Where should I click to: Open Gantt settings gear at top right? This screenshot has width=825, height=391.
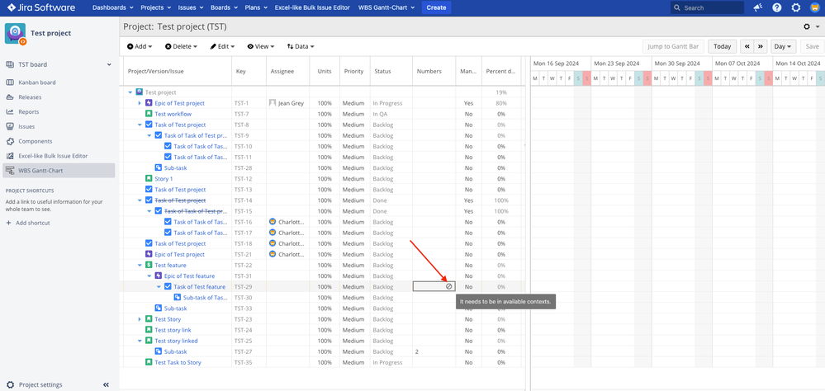tap(808, 26)
